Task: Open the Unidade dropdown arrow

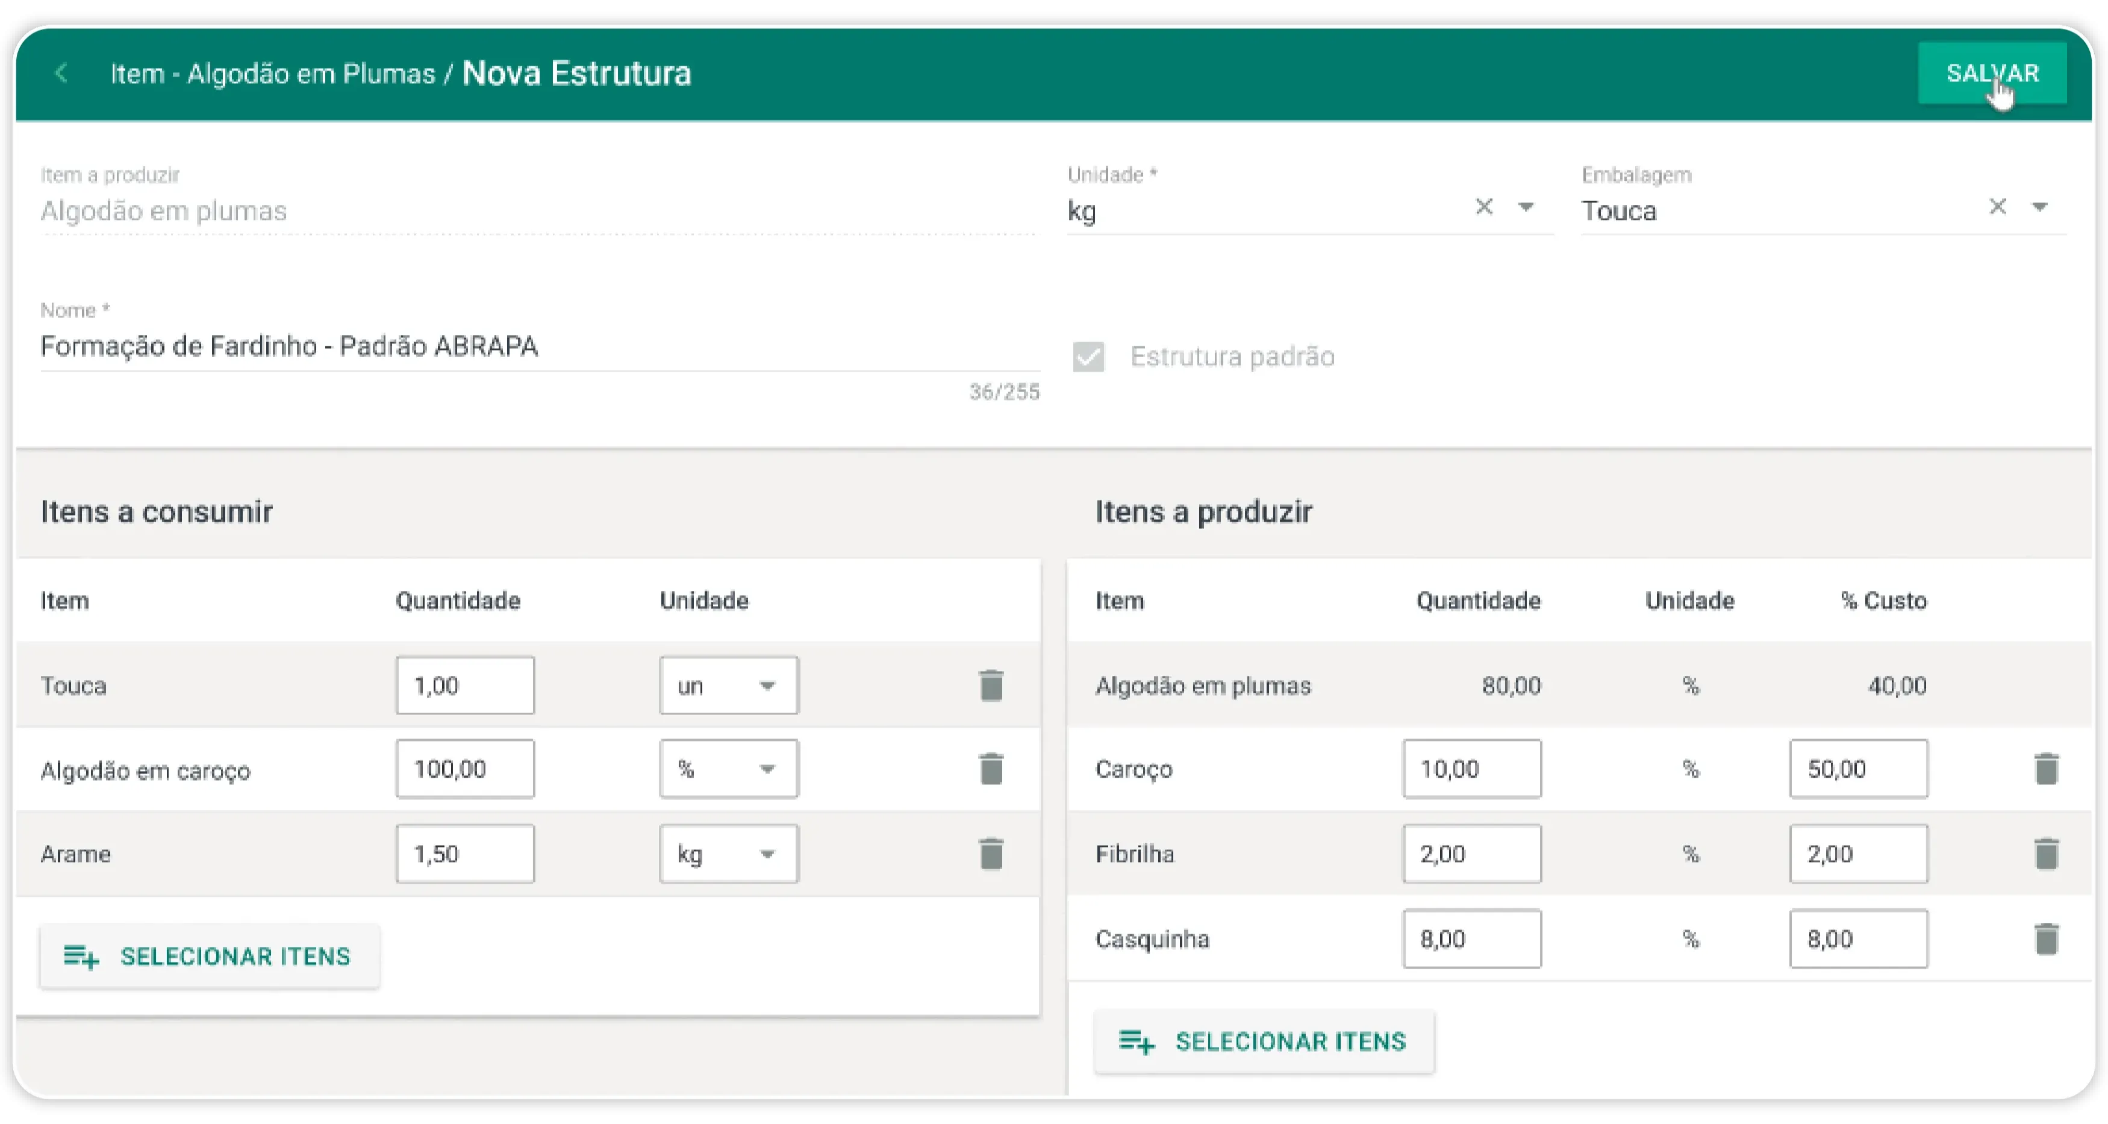Action: click(1526, 207)
